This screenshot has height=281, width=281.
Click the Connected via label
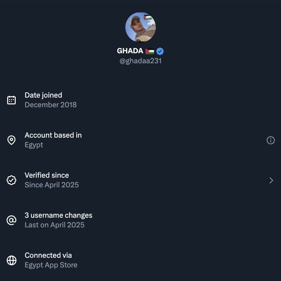tap(48, 255)
